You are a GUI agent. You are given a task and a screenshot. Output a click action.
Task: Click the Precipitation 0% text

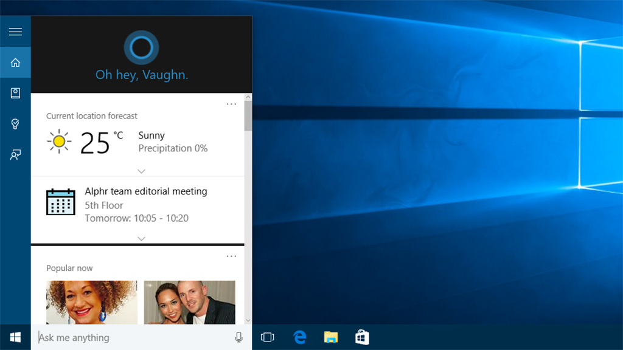tap(173, 148)
